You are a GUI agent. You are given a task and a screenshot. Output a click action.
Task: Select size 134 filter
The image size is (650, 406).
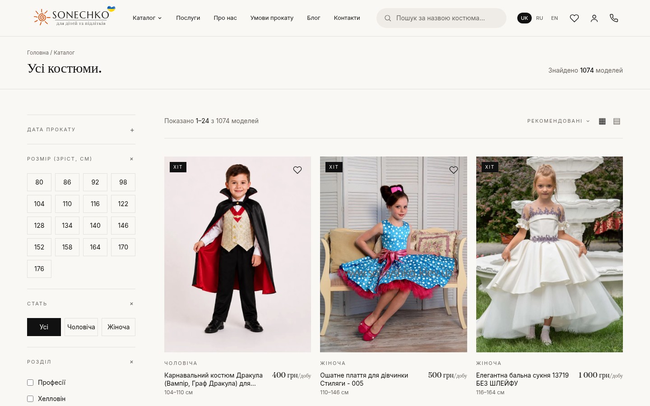click(67, 226)
